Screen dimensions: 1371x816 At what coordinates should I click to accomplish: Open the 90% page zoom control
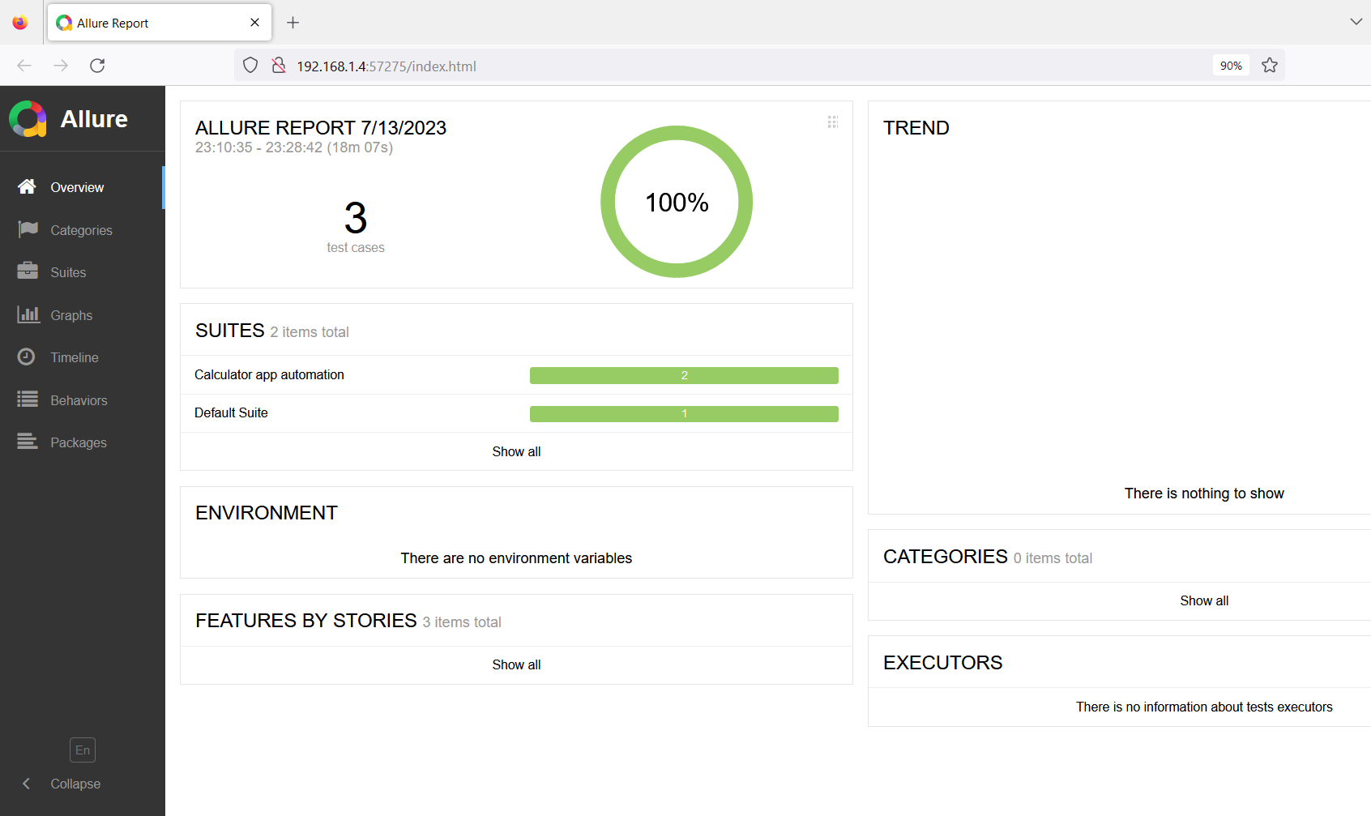point(1230,65)
